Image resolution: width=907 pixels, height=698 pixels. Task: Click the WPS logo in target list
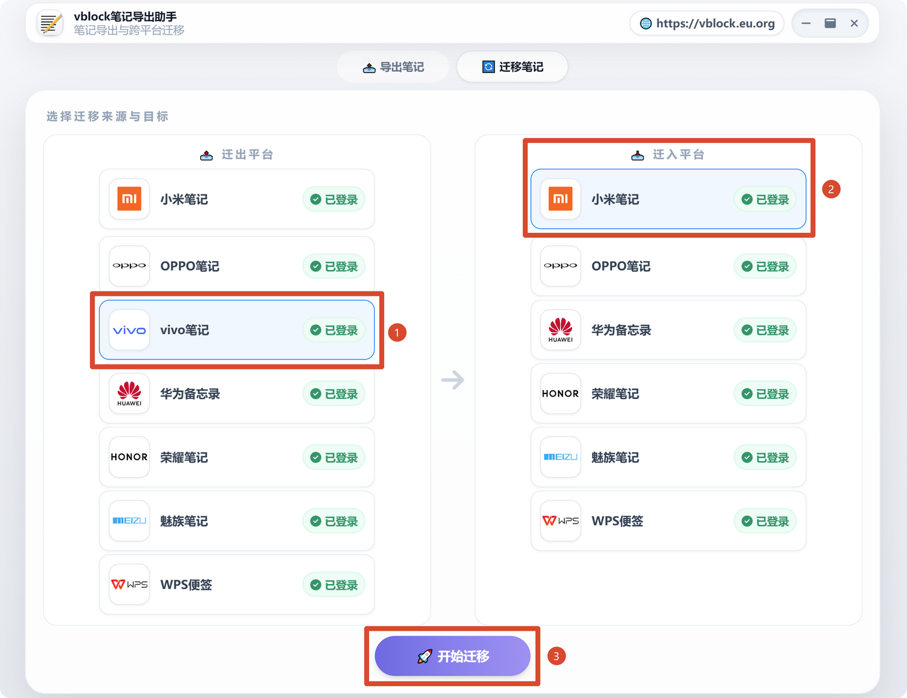coord(561,521)
